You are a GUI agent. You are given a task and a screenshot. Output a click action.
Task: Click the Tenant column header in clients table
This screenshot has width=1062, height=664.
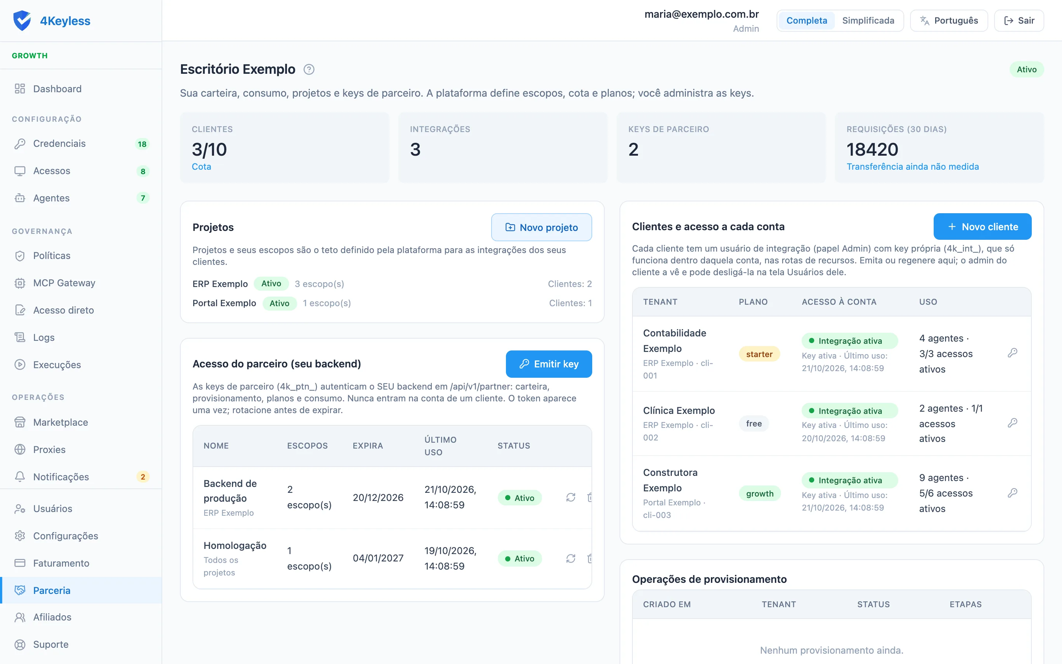(660, 302)
